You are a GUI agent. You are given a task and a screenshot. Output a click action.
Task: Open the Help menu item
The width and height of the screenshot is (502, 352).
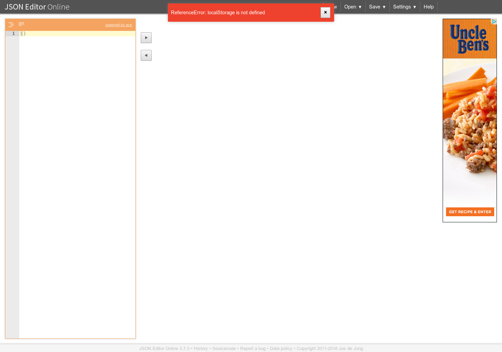click(428, 7)
